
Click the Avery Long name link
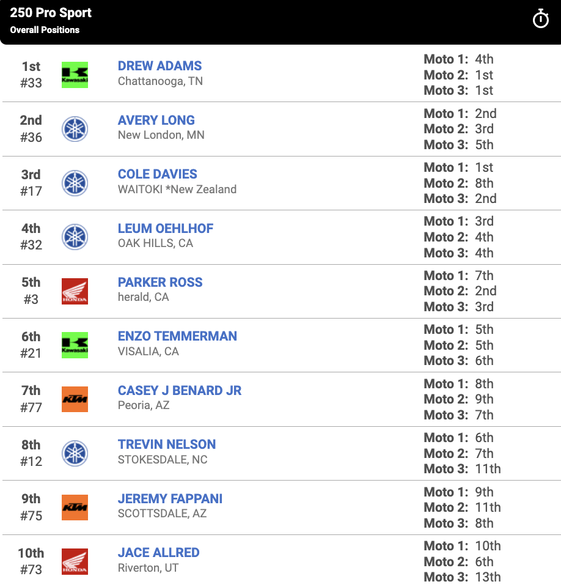(156, 120)
